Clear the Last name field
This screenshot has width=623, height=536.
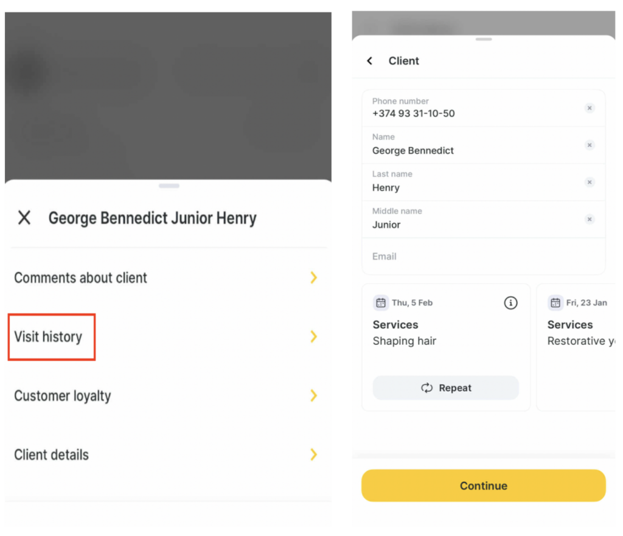[589, 183]
